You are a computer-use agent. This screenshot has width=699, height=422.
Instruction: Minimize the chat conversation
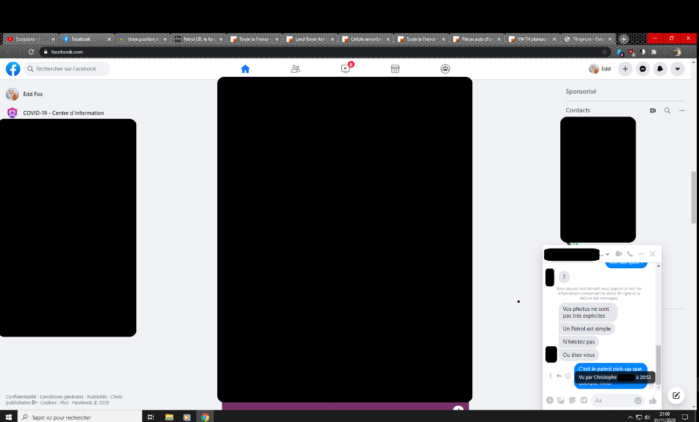pyautogui.click(x=641, y=254)
